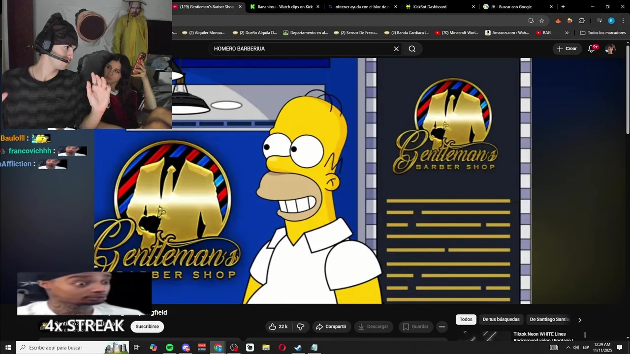This screenshot has height=354, width=630.
Task: Open the Sensor De Frecu... bookmark
Action: point(355,33)
